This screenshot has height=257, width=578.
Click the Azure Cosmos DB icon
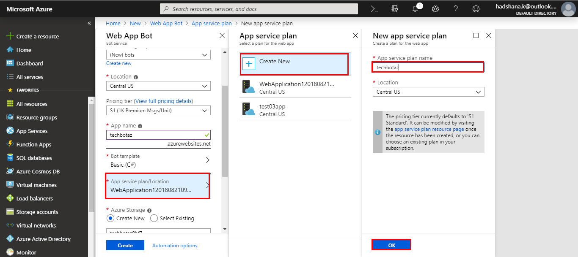pyautogui.click(x=10, y=171)
